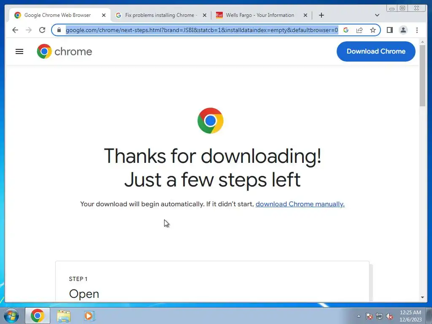432x324 pixels.
Task: Switch to Fix problems installing Chrome tab
Action: 161,15
